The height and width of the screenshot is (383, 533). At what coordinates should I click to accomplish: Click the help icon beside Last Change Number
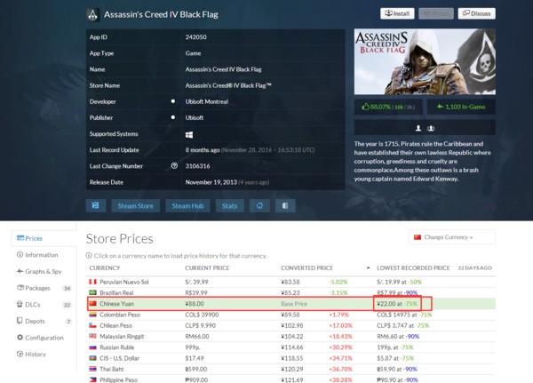(x=174, y=165)
